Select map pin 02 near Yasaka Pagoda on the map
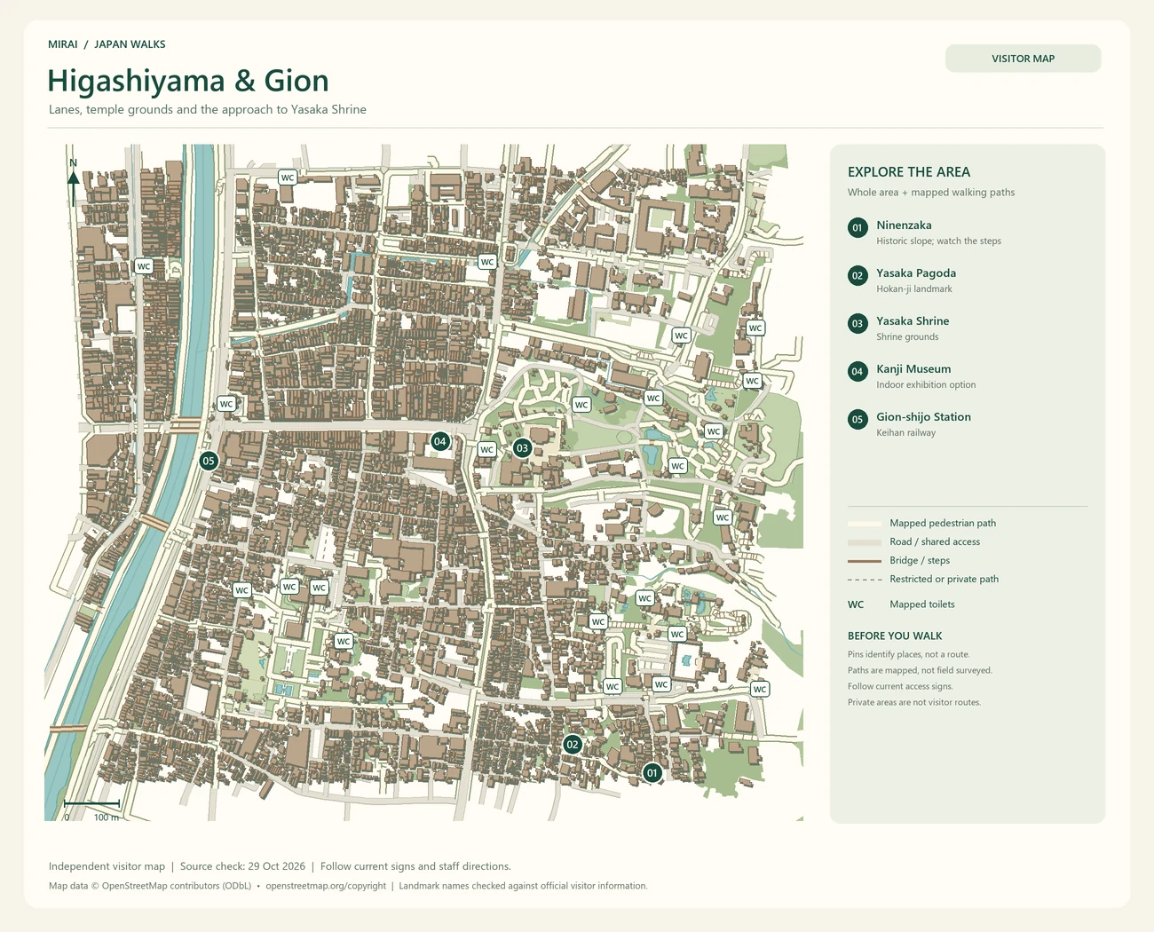 point(573,745)
